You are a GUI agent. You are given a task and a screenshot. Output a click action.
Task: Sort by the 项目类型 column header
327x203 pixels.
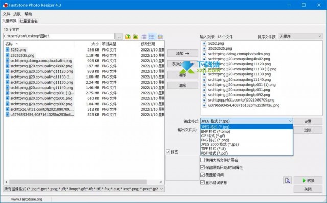120,44
